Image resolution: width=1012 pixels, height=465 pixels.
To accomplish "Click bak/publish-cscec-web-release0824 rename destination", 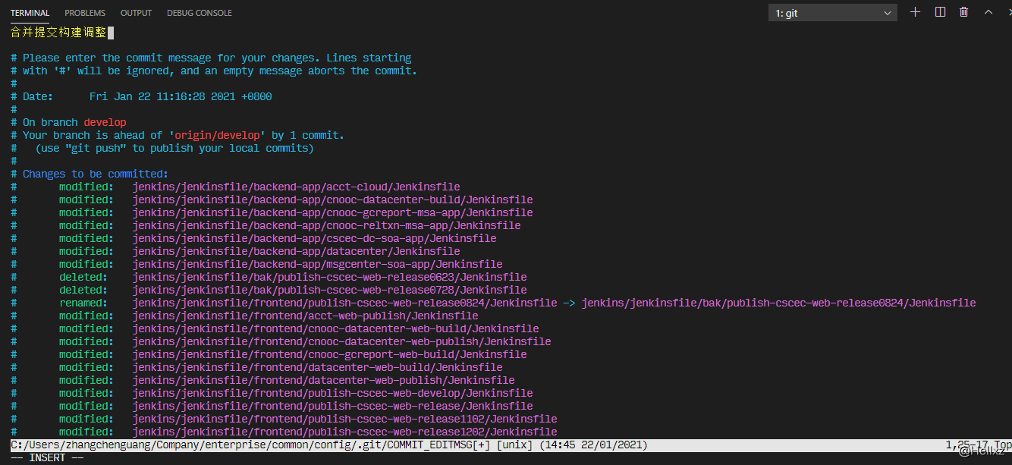I will pyautogui.click(x=779, y=303).
